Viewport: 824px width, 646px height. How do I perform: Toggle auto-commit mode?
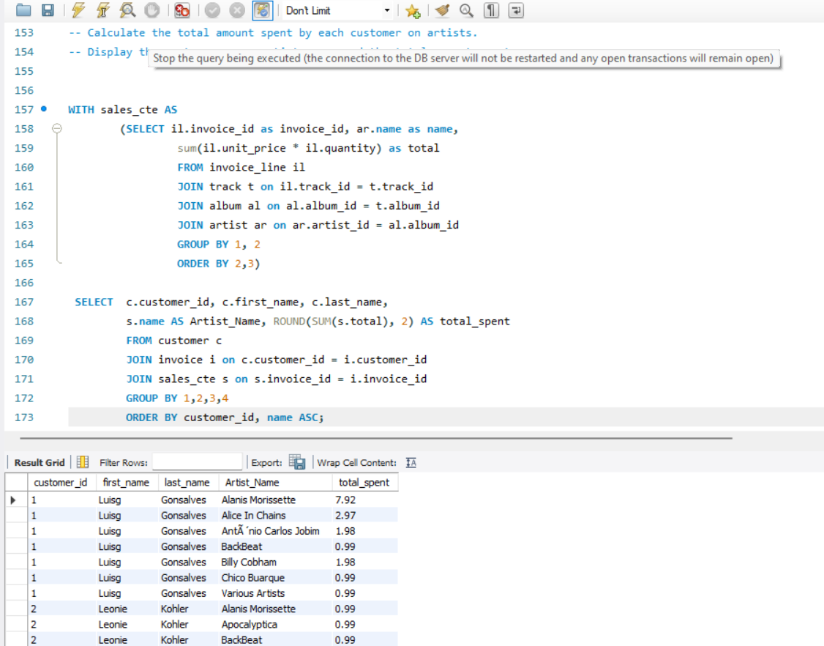[x=262, y=10]
